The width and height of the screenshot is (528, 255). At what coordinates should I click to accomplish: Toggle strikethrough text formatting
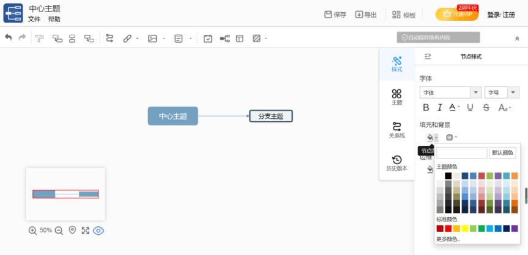tap(486, 107)
